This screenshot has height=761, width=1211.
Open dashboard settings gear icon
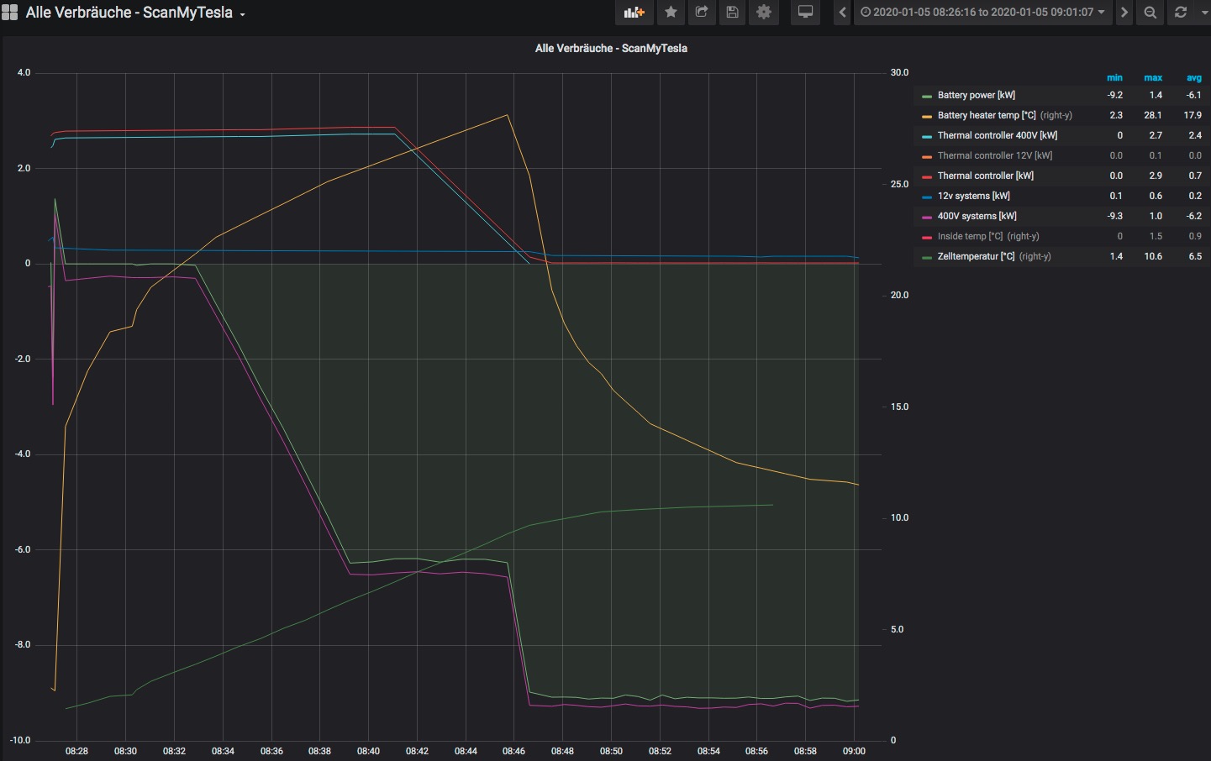[x=764, y=13]
